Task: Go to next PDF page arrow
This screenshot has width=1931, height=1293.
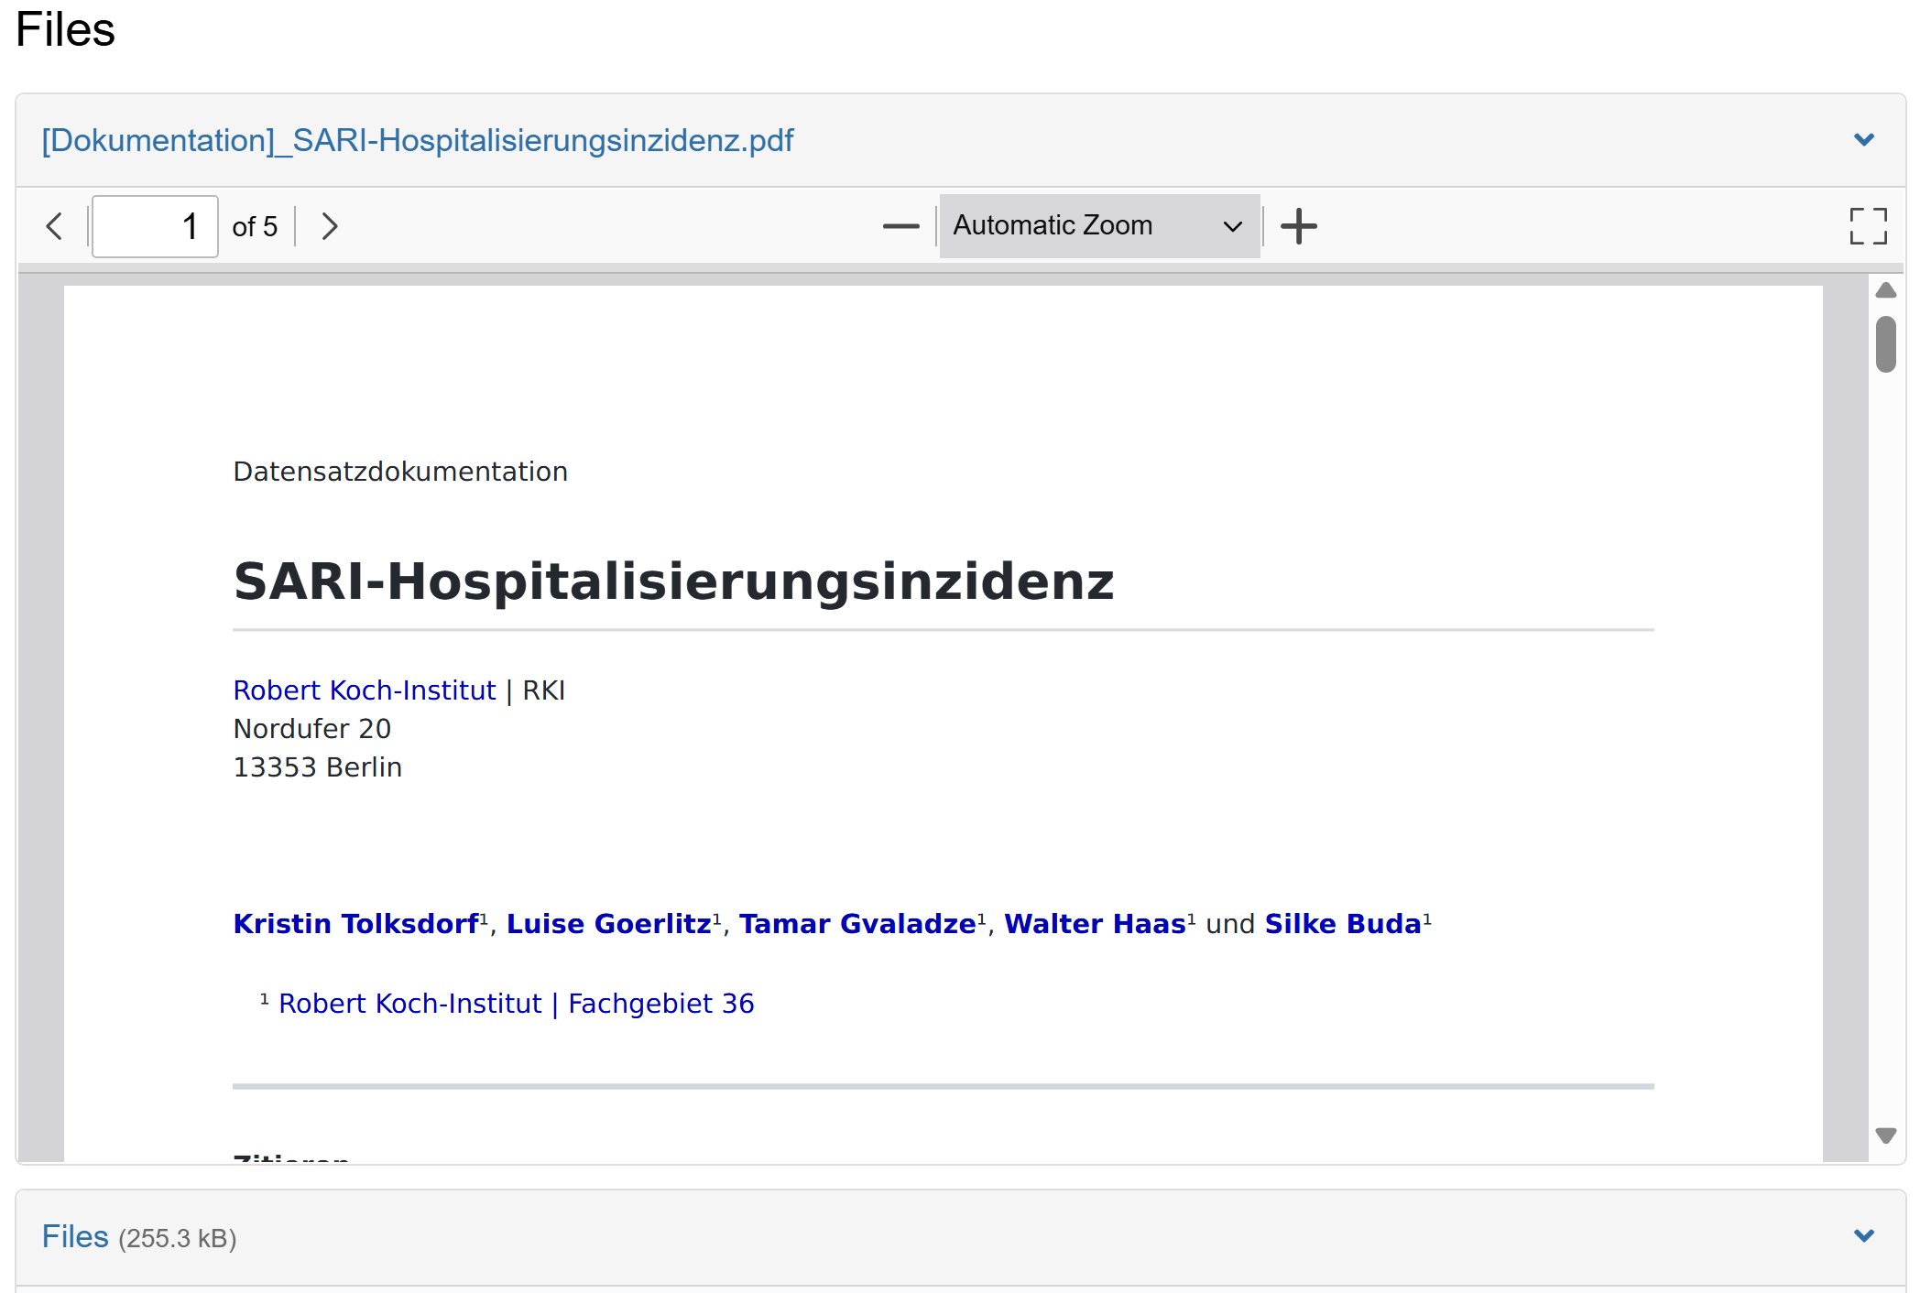Action: tap(330, 226)
